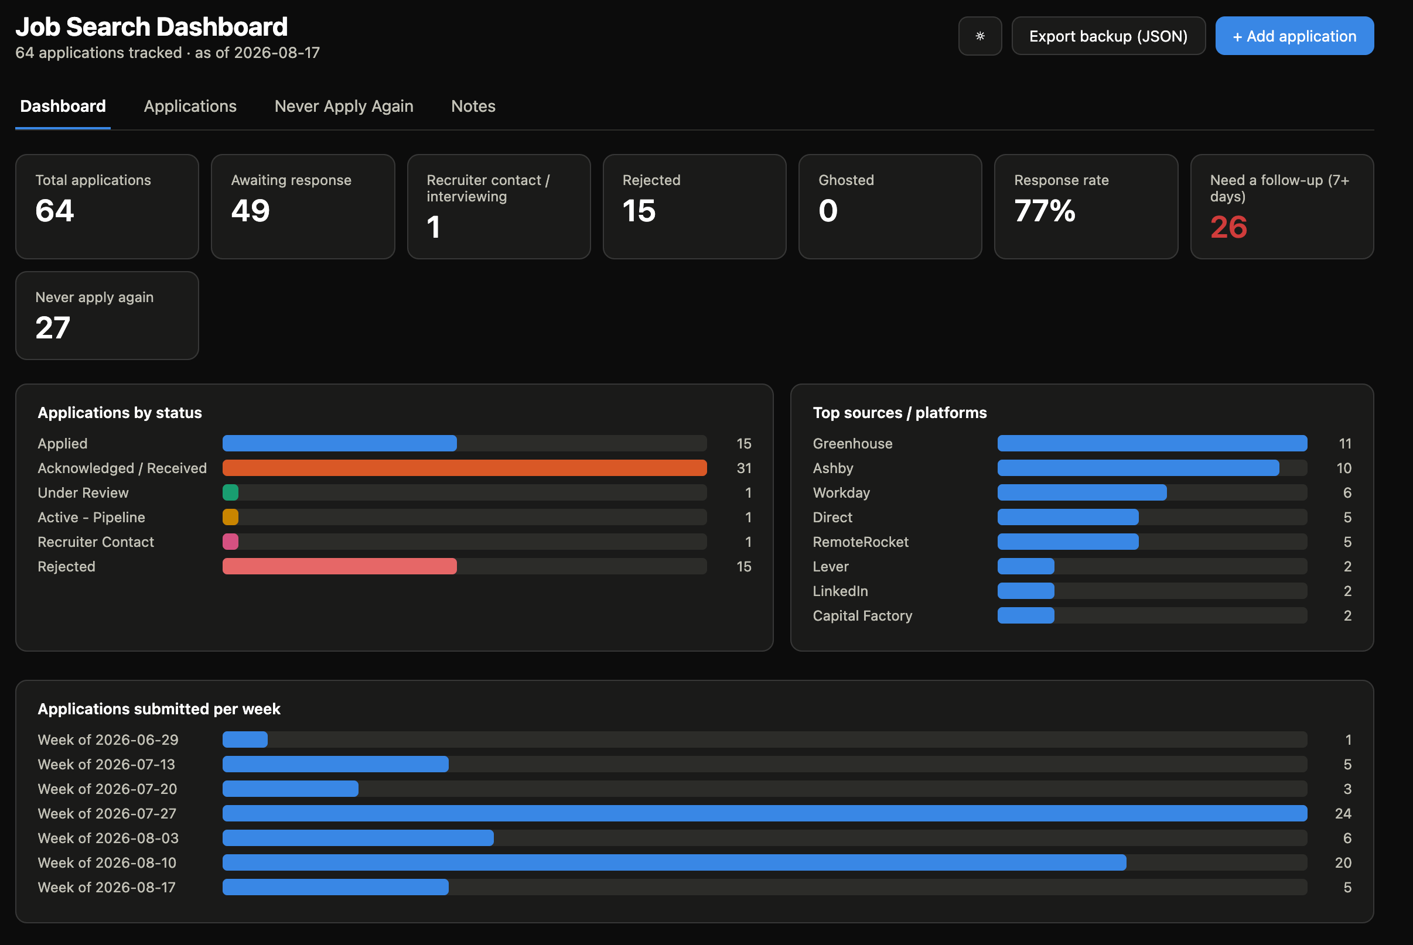Toggle the light/dark theme sun icon
This screenshot has height=945, width=1413.
coord(979,36)
